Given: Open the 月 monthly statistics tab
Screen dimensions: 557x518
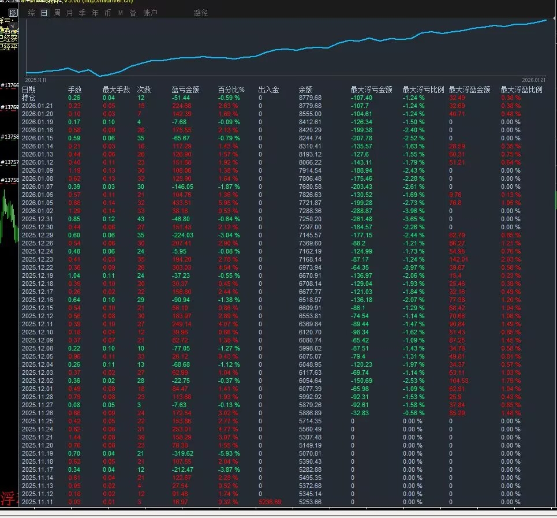Looking at the screenshot, I should [69, 13].
